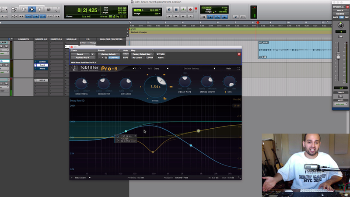
Task: Solo the AIR track with its S button
Action: point(1,46)
